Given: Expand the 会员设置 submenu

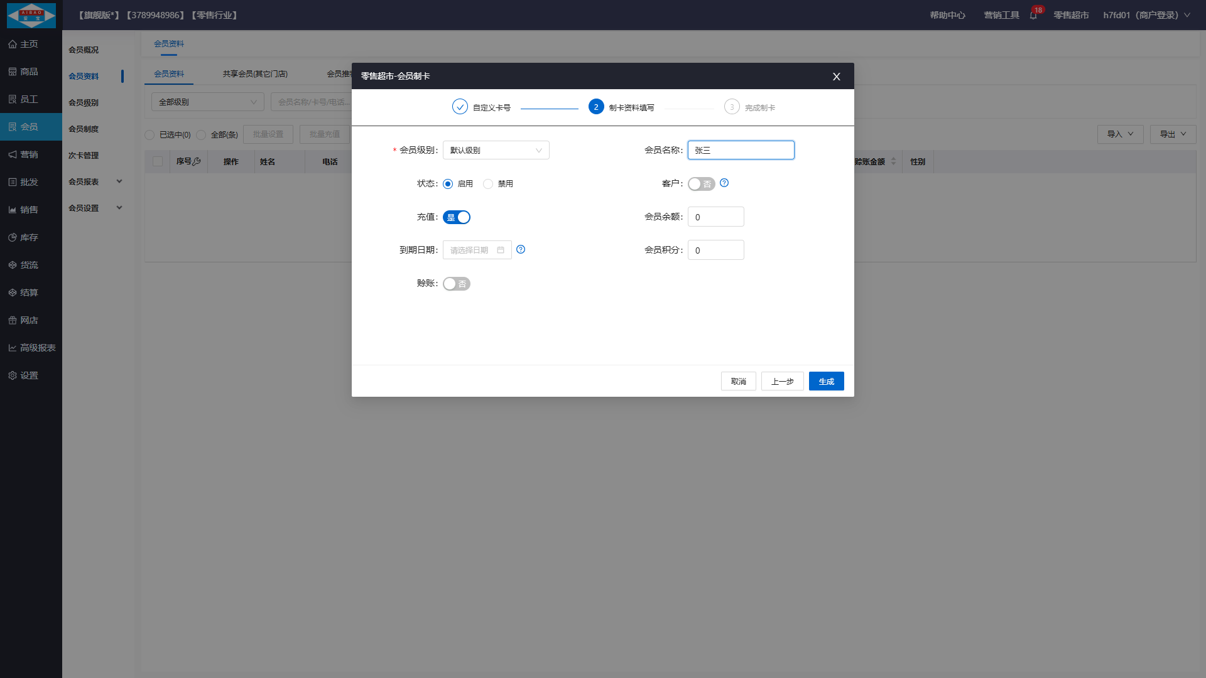Looking at the screenshot, I should pyautogui.click(x=95, y=208).
